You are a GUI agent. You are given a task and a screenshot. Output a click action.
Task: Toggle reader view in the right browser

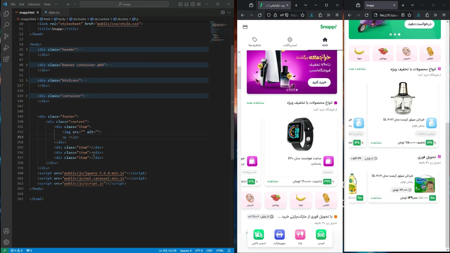(x=403, y=15)
